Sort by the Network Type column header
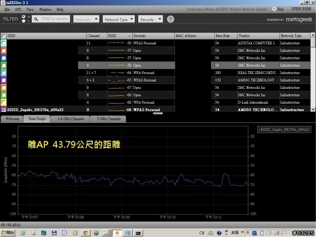The image size is (316, 237). point(295,36)
